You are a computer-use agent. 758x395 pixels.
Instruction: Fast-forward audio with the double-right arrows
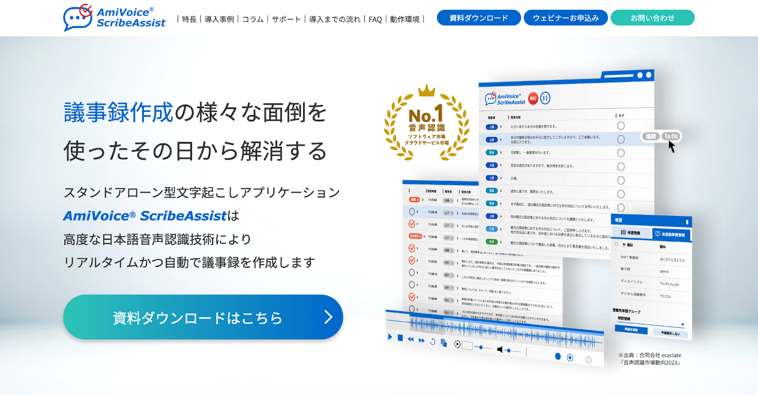(x=422, y=340)
